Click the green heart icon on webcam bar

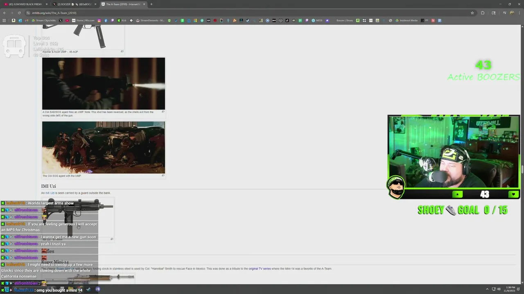[513, 194]
